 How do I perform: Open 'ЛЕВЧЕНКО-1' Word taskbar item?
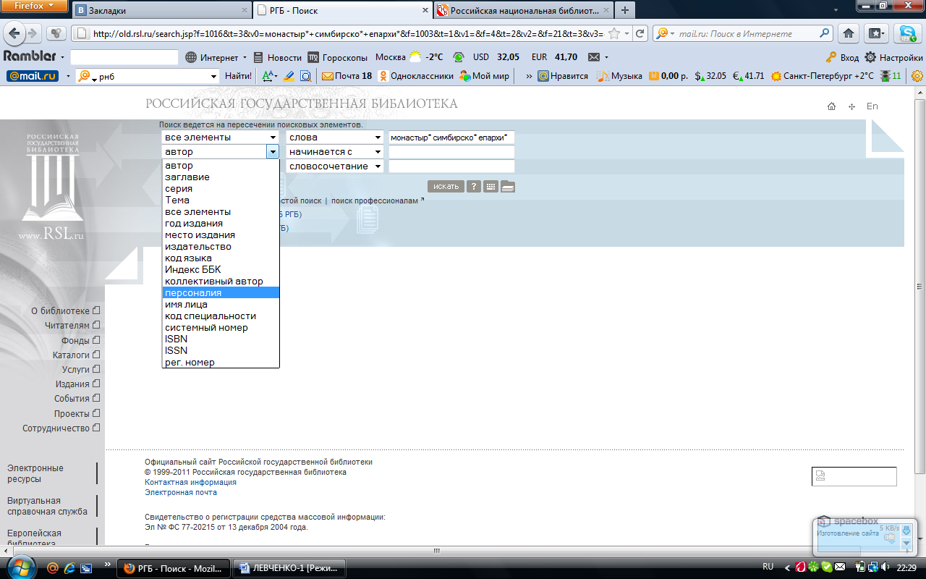(290, 568)
